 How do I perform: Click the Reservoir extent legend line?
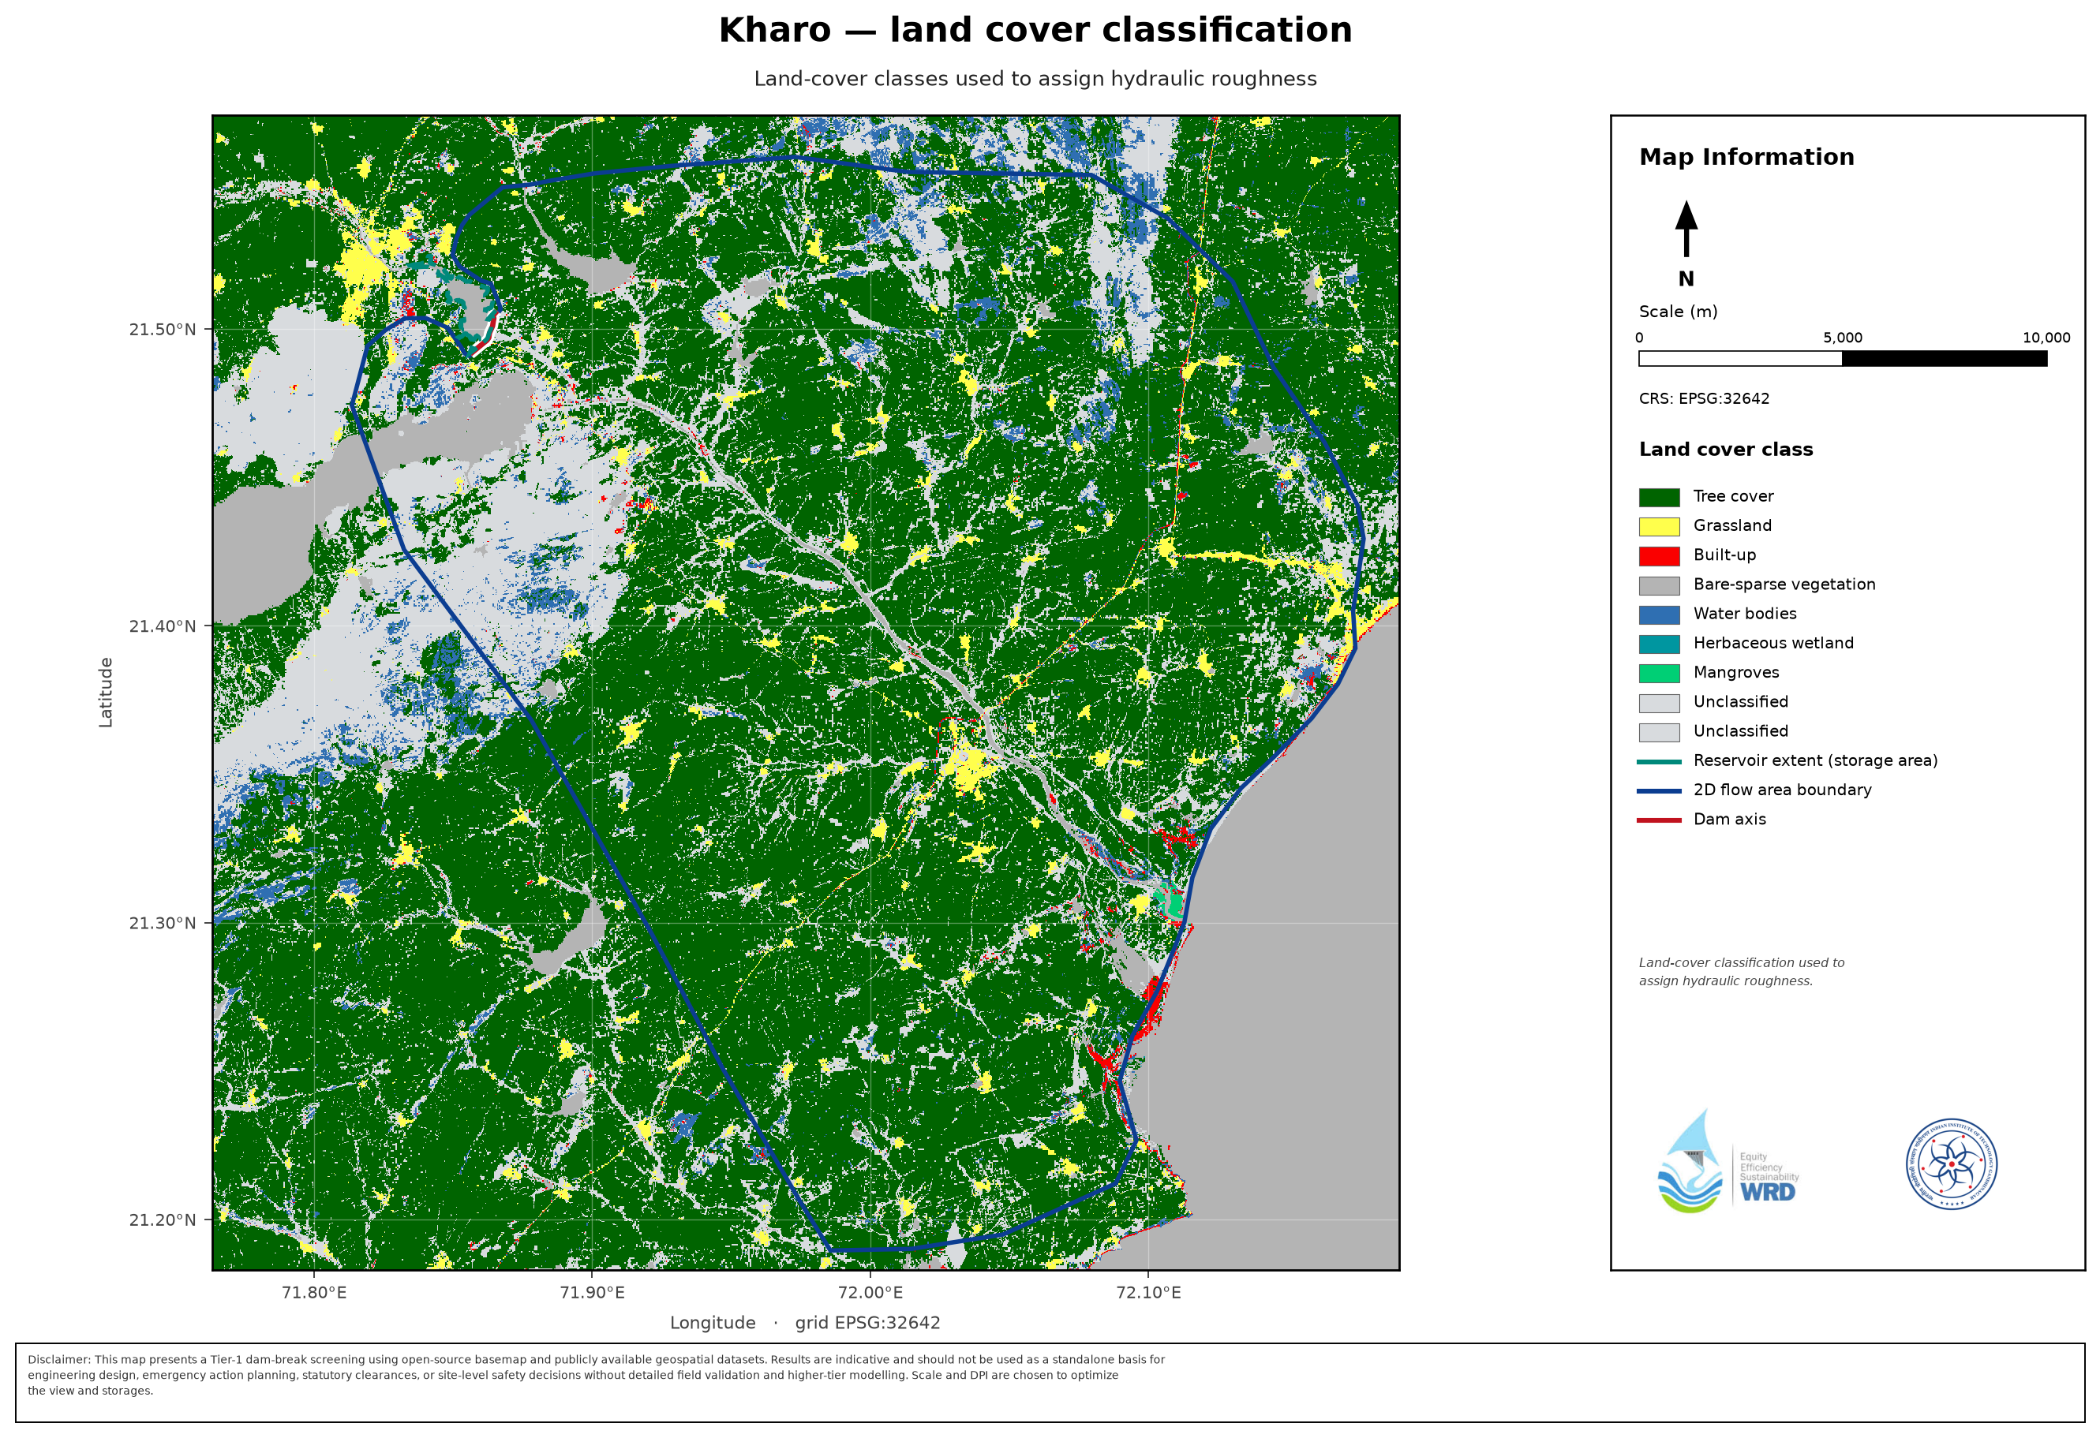pos(1659,761)
